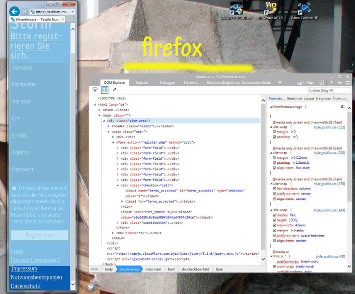Collapse the form action register.php node

click(x=113, y=143)
